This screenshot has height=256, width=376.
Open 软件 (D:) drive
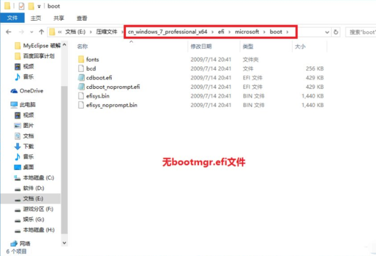[29, 188]
